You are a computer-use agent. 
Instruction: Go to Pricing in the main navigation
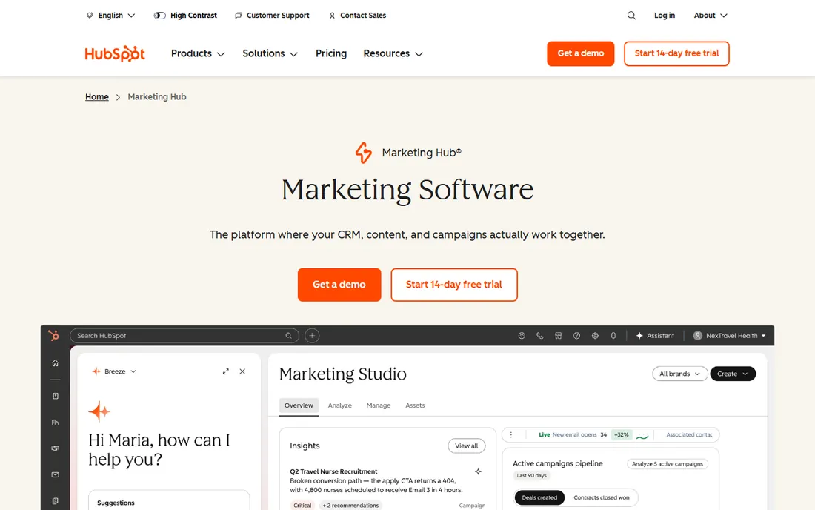(x=331, y=53)
